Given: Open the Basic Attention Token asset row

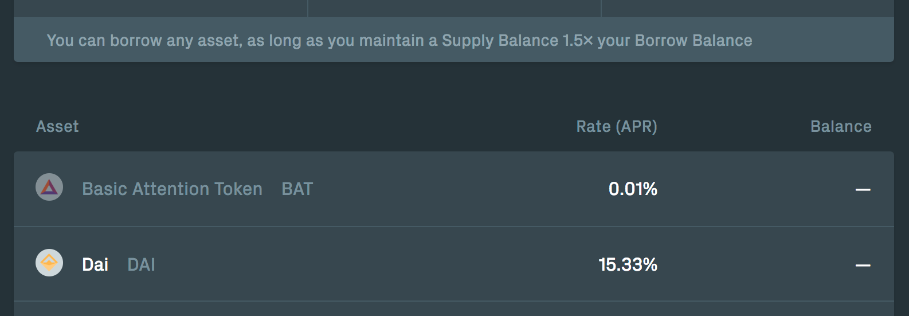Looking at the screenshot, I should [x=454, y=189].
